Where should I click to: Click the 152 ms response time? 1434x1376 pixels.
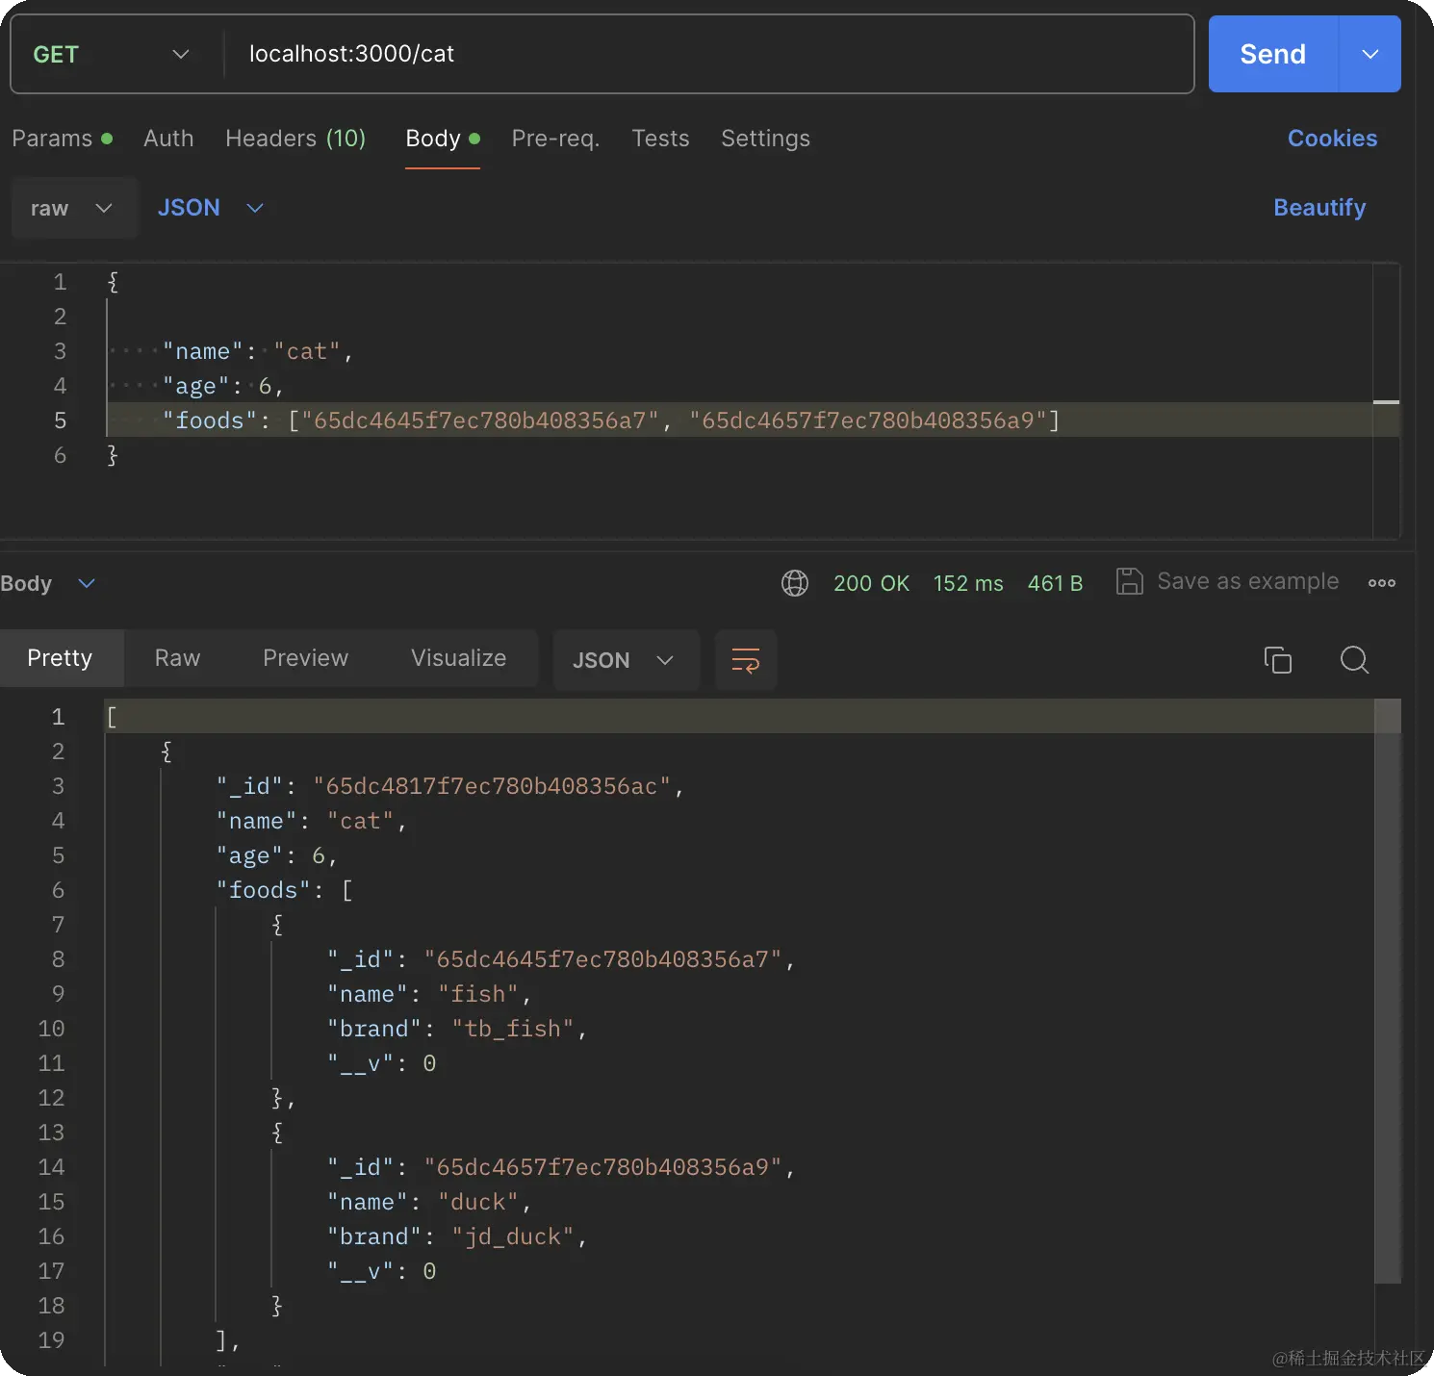click(x=968, y=583)
